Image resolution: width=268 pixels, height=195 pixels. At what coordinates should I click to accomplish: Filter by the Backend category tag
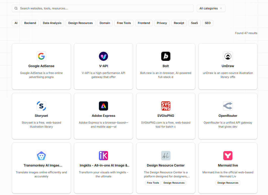point(30,23)
